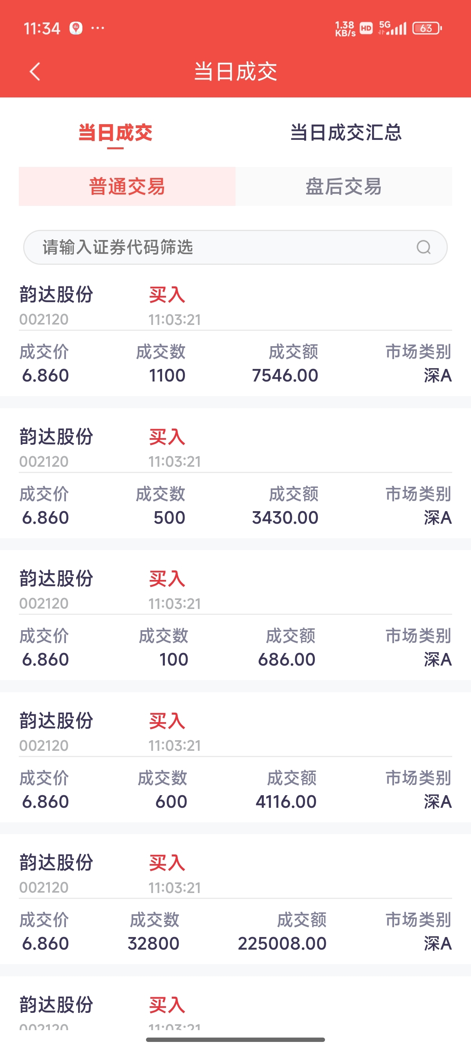Tap the home gesture bar at bottom
The width and height of the screenshot is (471, 1049).
coord(235,1040)
